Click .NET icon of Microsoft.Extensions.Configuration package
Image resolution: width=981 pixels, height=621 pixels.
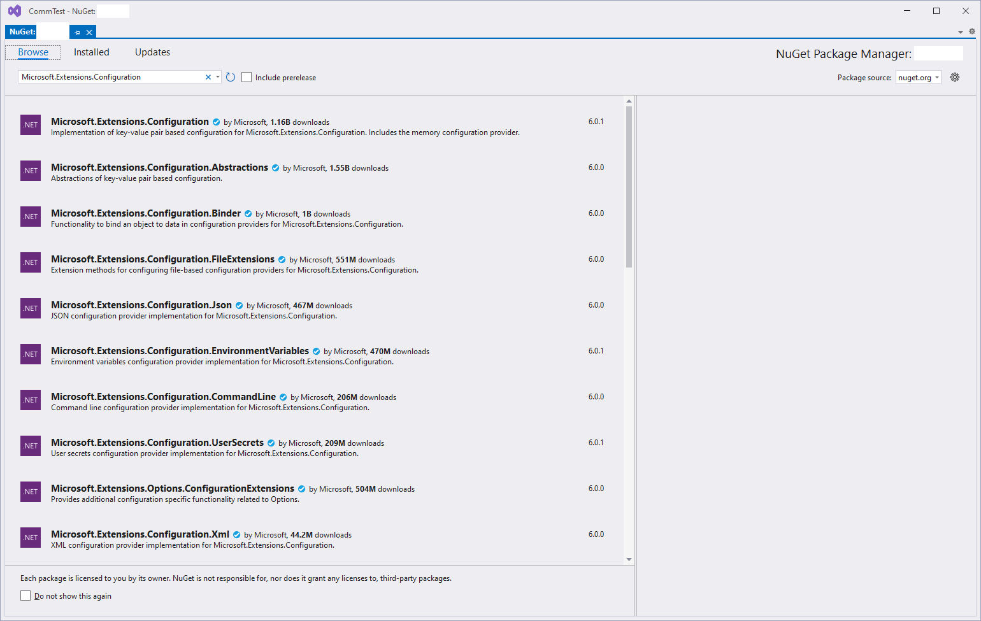[x=31, y=125]
